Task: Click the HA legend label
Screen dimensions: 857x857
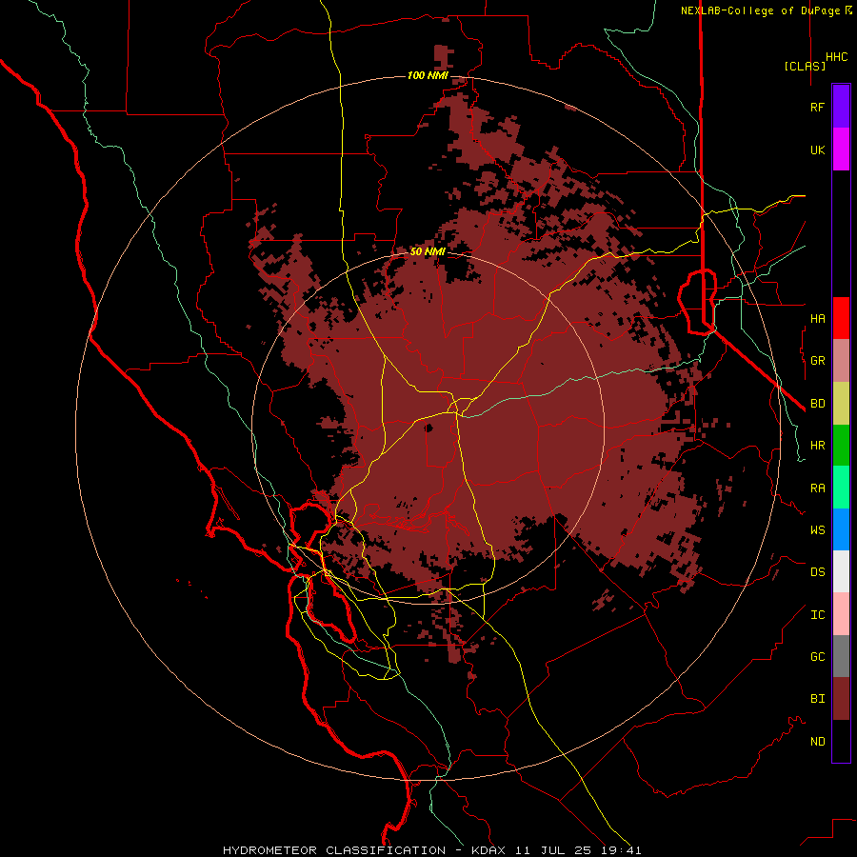Action: click(x=818, y=319)
